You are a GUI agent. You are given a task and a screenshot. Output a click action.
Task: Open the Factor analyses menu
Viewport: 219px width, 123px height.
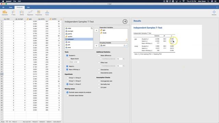[x=47, y=13]
